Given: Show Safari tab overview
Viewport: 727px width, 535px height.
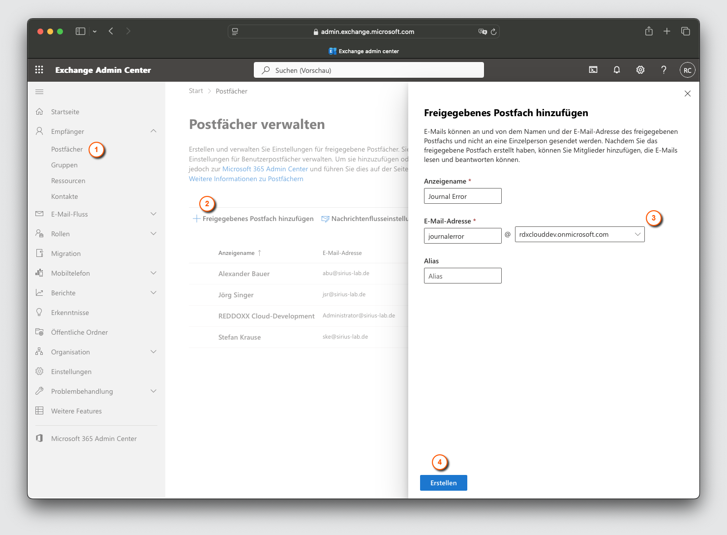Looking at the screenshot, I should [685, 31].
